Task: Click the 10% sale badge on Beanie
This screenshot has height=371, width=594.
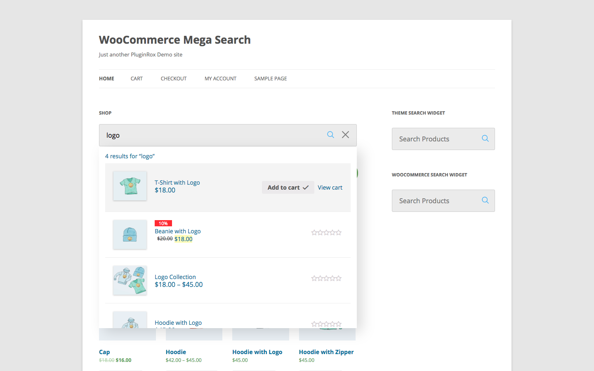Action: (163, 223)
